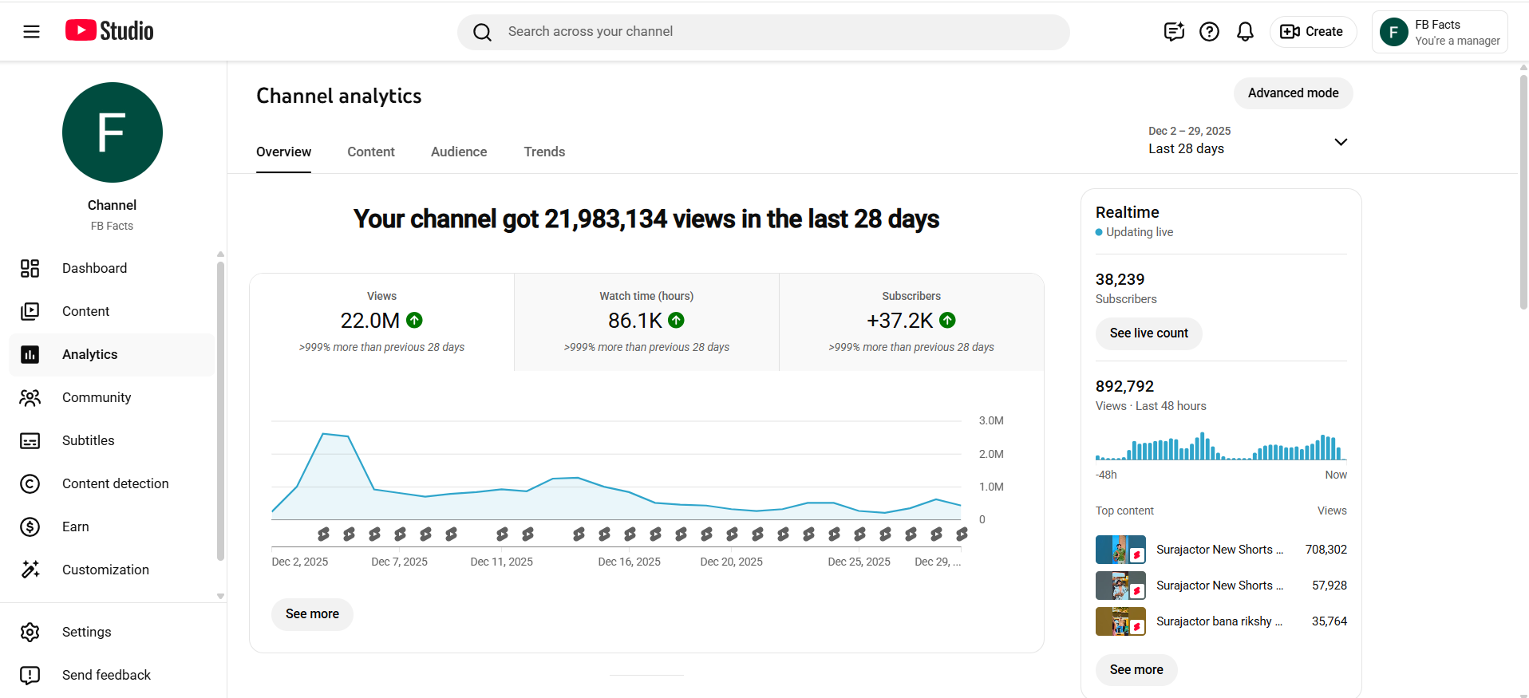Image resolution: width=1529 pixels, height=698 pixels.
Task: Click the See live count button
Action: click(1148, 333)
